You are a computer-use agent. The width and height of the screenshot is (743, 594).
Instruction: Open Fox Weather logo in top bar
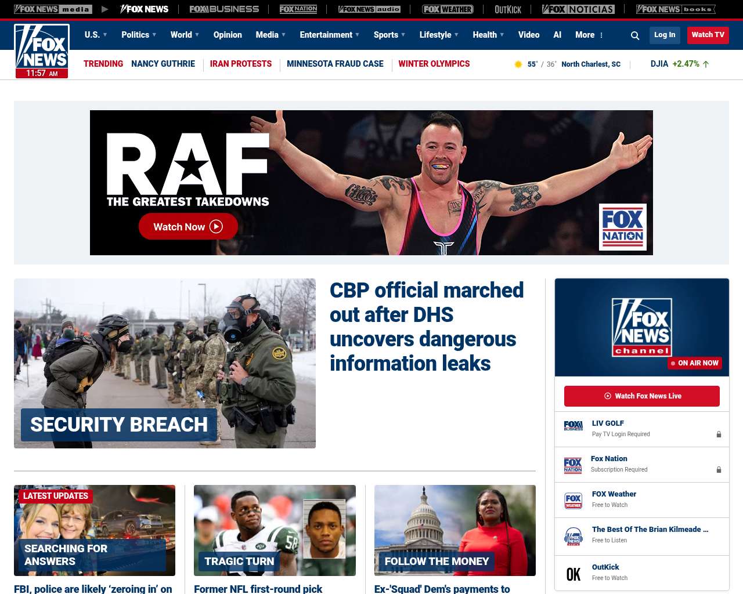(x=448, y=9)
